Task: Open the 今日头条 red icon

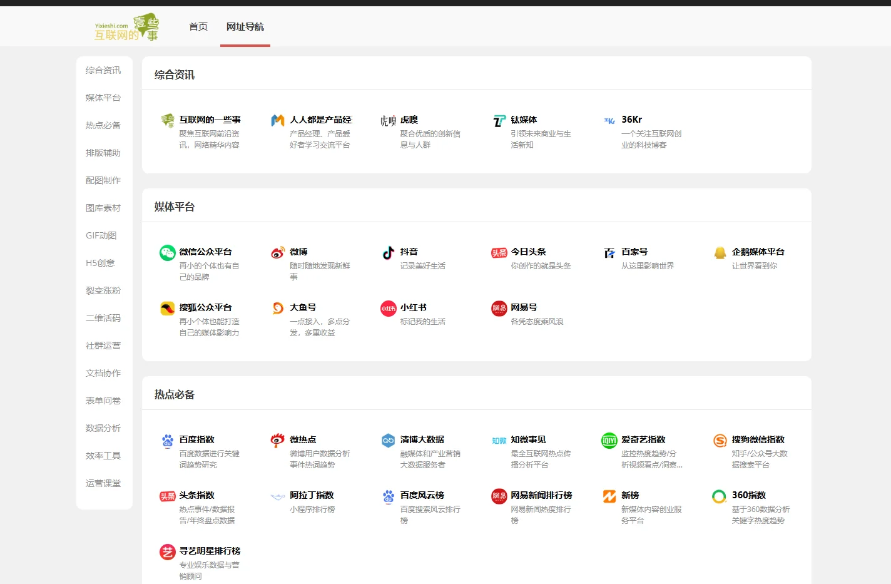Action: 499,252
